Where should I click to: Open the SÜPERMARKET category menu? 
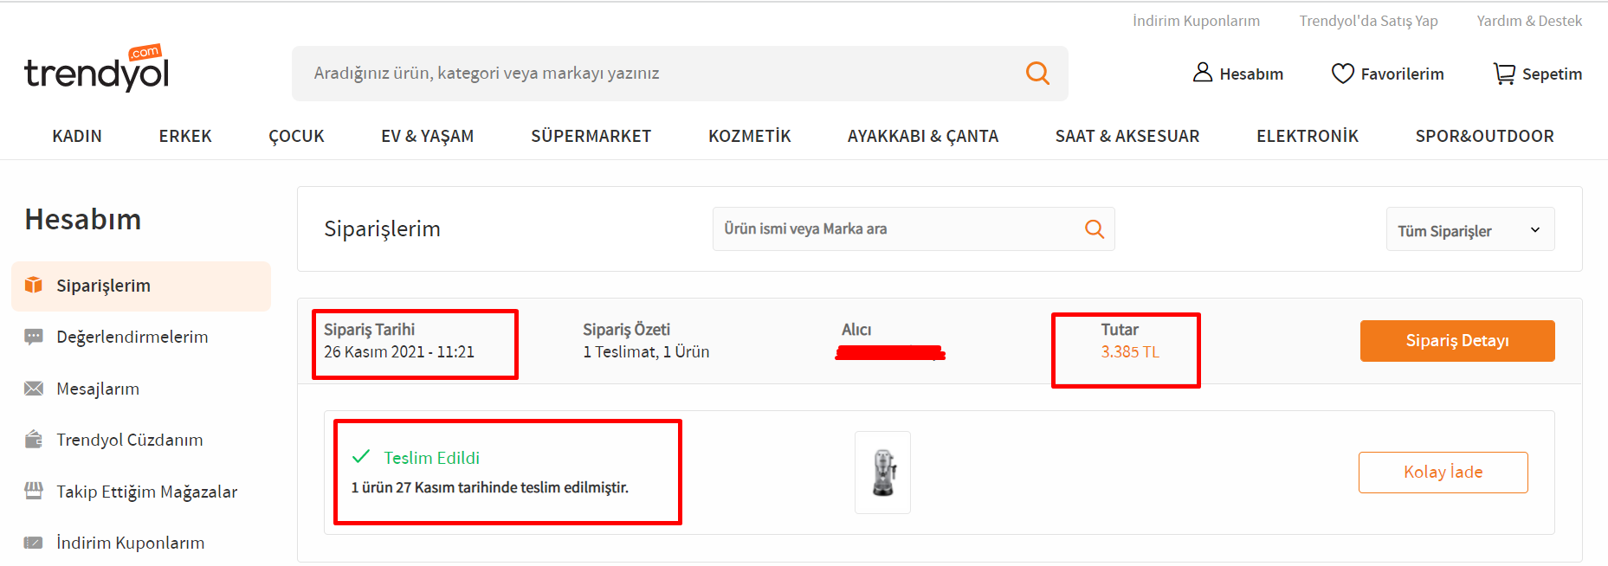coord(591,136)
